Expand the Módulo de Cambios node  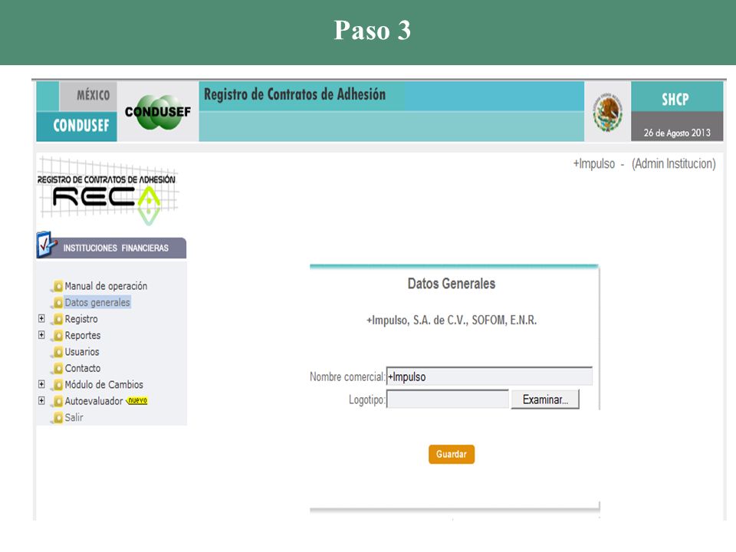pyautogui.click(x=41, y=384)
